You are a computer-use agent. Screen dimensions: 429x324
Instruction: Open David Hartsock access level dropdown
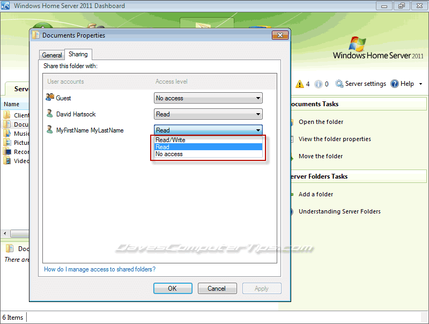(x=208, y=114)
